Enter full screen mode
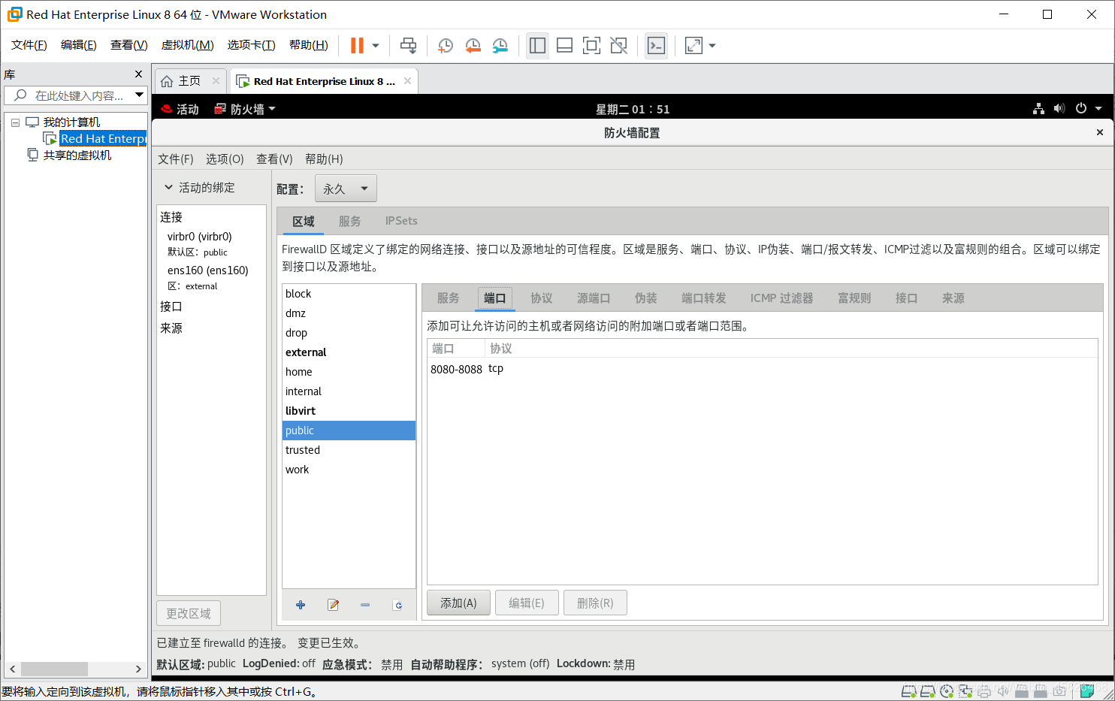 [591, 46]
